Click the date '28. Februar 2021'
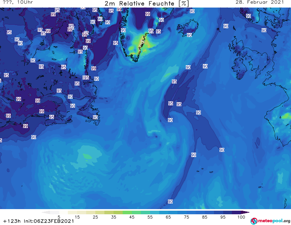 click(260, 2)
